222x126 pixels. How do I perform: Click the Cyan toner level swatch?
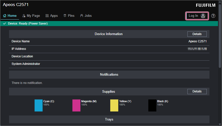[39, 105]
